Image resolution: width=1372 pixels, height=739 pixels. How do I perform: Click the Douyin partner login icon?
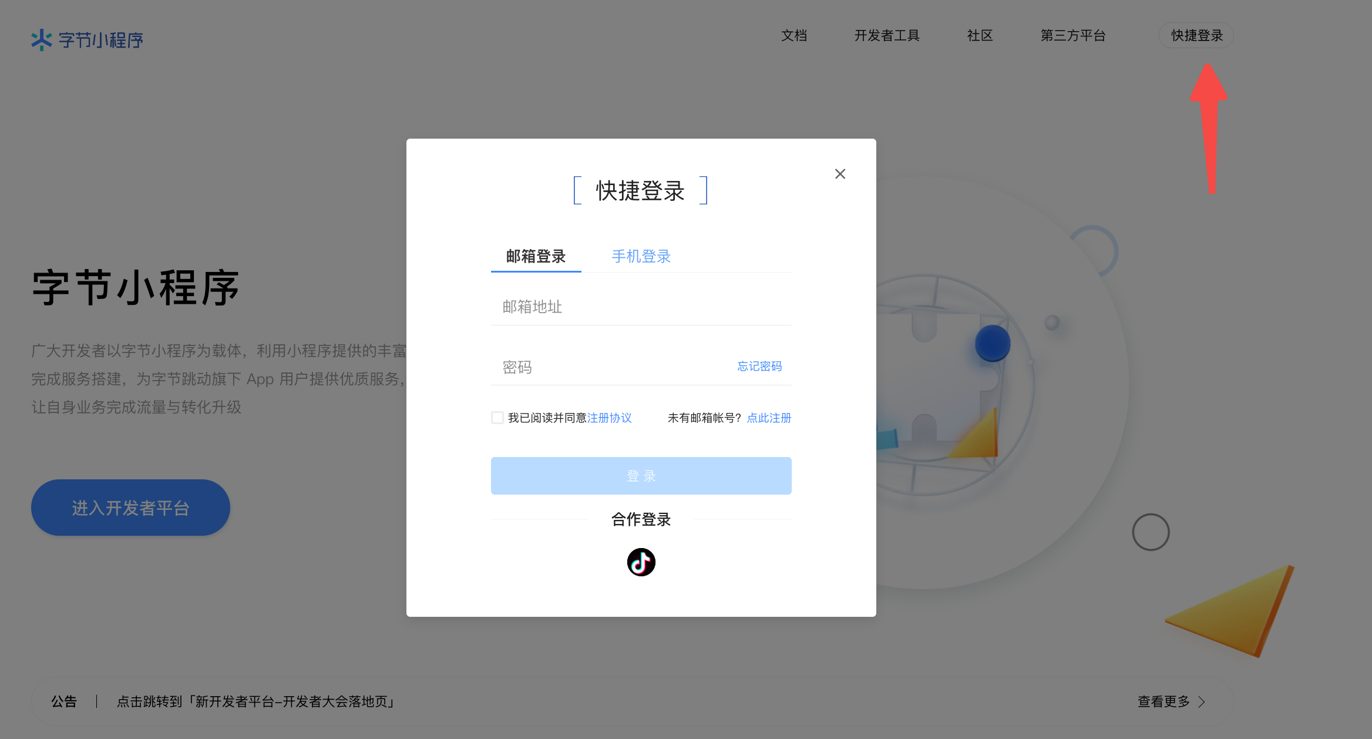coord(641,562)
